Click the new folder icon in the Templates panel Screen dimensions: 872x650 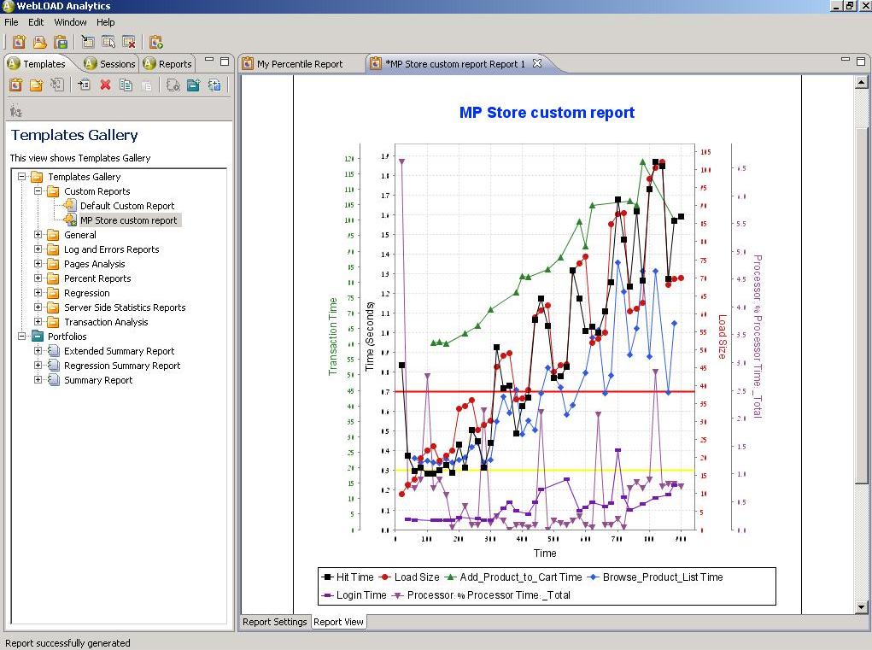click(x=36, y=85)
